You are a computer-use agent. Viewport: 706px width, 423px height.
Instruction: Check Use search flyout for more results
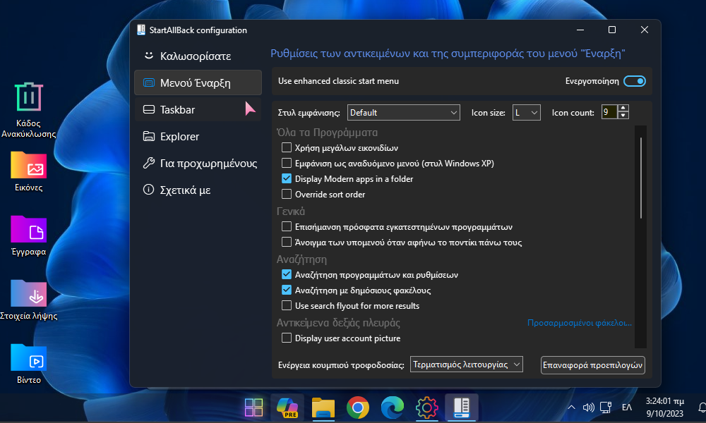tap(287, 305)
